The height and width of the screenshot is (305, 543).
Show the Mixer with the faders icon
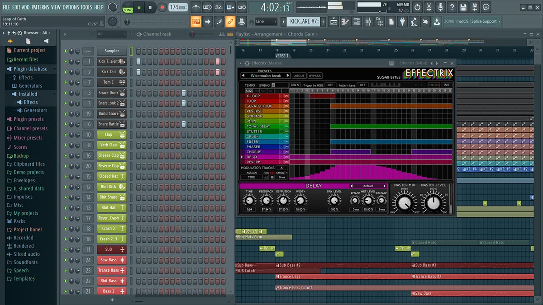tap(368, 21)
